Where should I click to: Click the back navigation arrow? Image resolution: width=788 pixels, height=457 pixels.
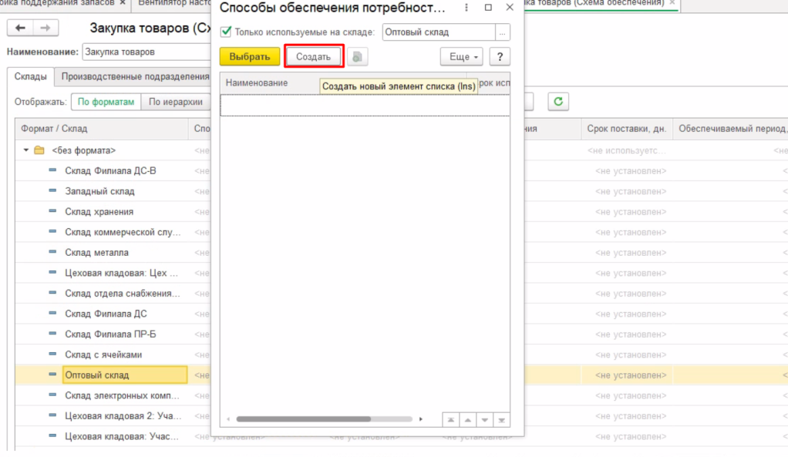click(x=20, y=28)
